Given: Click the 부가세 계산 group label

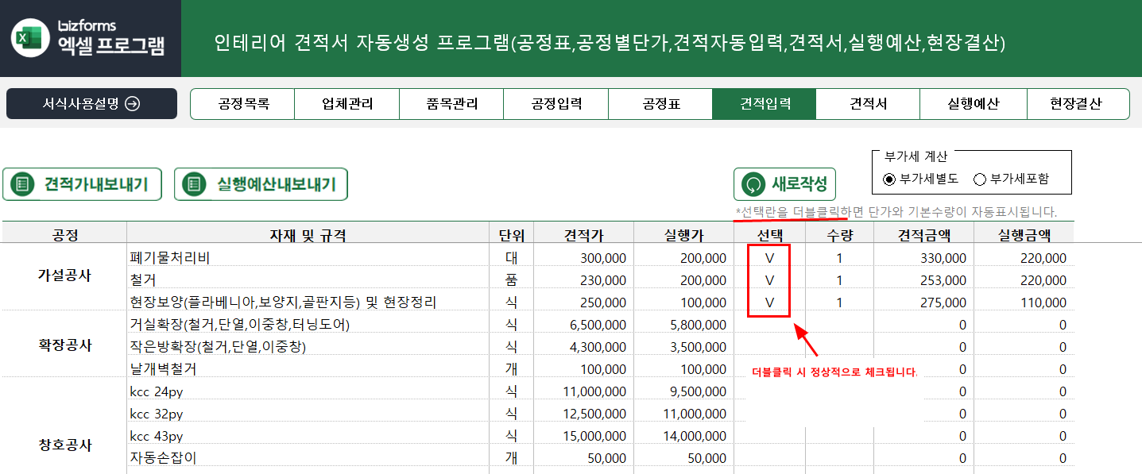Looking at the screenshot, I should pos(916,156).
